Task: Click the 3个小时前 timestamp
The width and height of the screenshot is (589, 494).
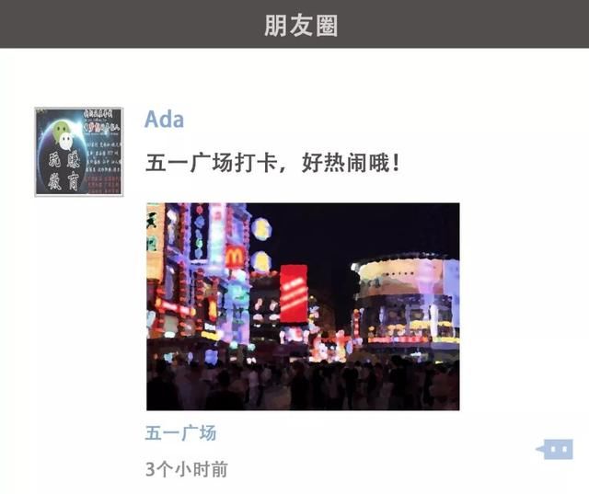Action: [187, 469]
